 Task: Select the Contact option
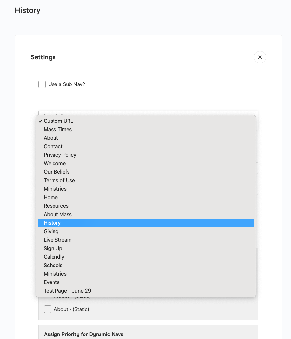(x=53, y=146)
